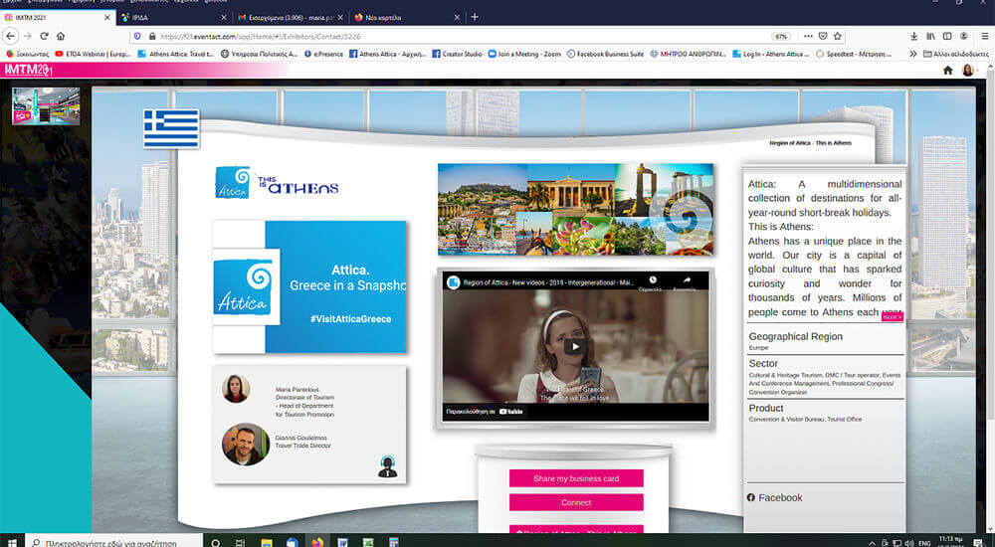Open the ETOA Webinar bookmark
Screen dimensions: 995x547
pyautogui.click(x=93, y=54)
